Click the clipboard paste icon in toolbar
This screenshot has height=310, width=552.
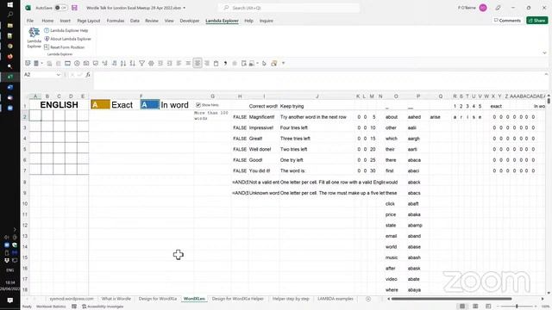pyautogui.click(x=216, y=63)
